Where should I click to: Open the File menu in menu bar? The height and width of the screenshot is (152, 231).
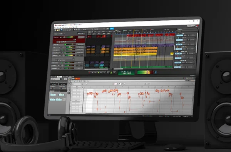pos(55,28)
